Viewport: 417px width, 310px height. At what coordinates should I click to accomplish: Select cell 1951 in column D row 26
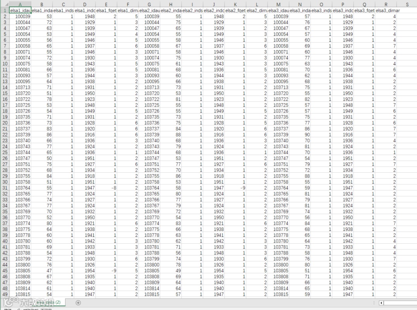pos(85,158)
